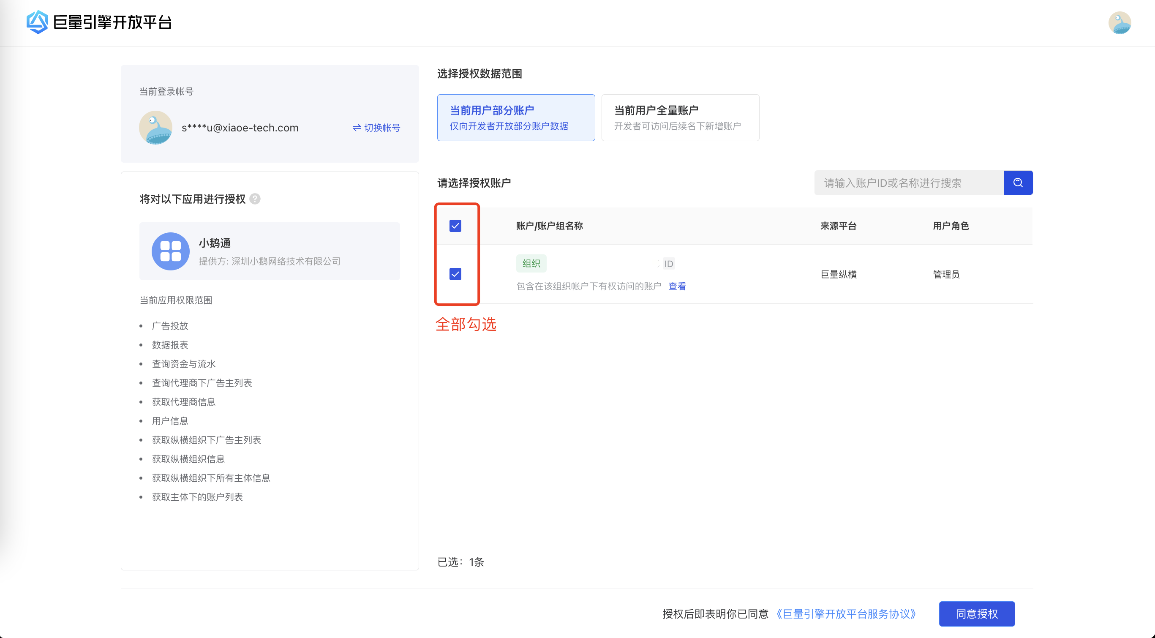Click the 获取纵横组织下所有主体信息 permission item
The image size is (1155, 638).
tap(211, 478)
